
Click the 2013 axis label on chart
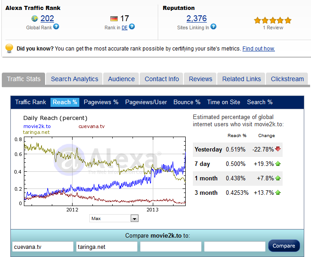(x=152, y=210)
